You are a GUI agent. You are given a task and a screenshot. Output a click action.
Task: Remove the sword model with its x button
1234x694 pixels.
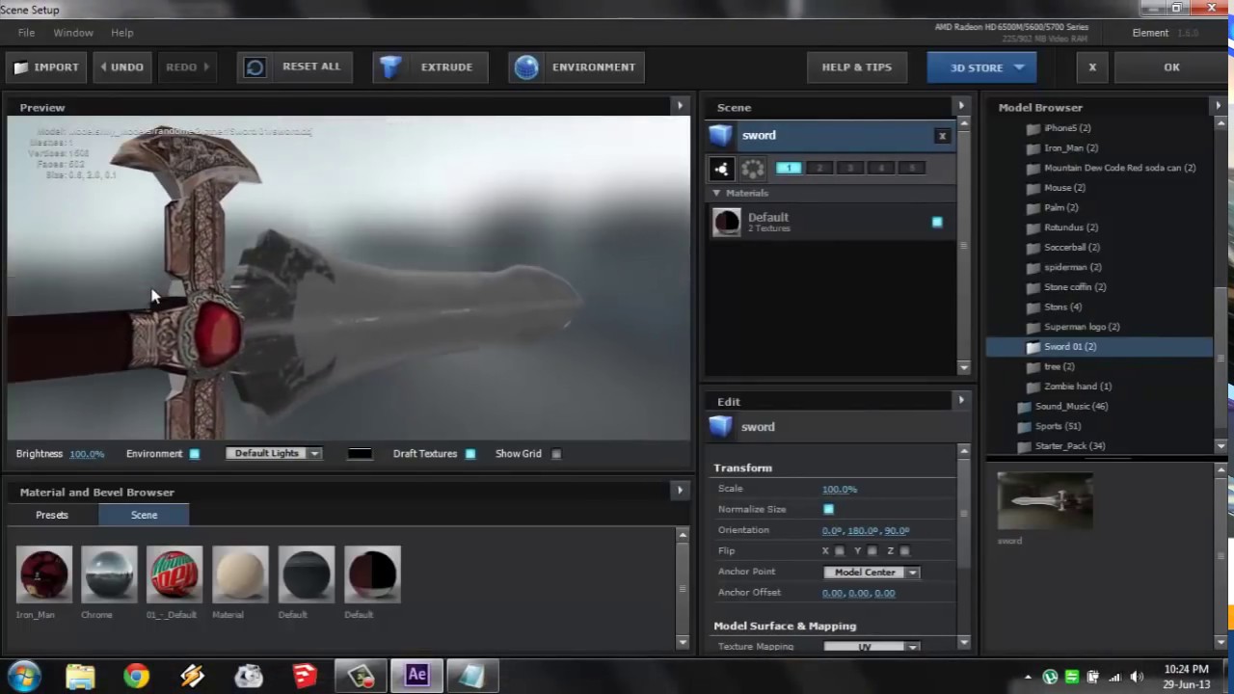click(942, 136)
